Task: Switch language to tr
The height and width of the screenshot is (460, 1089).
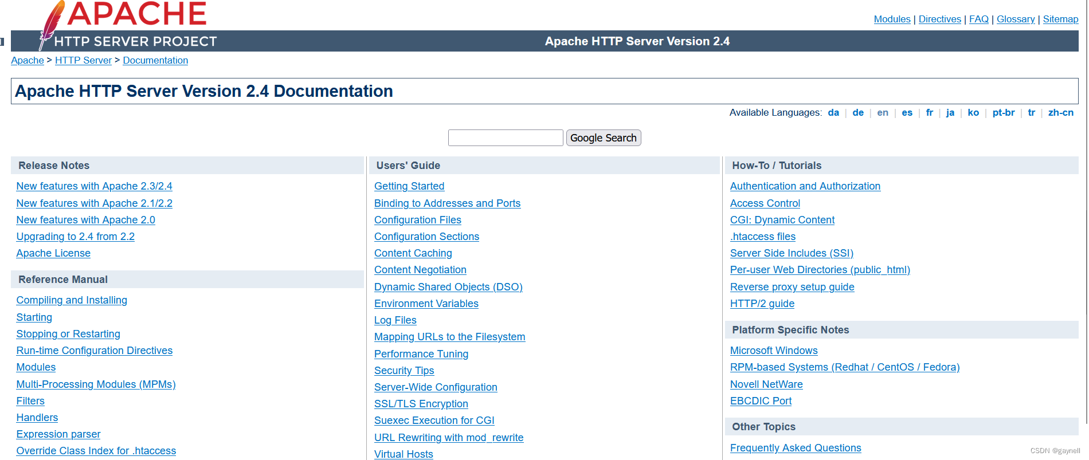Action: point(1032,112)
